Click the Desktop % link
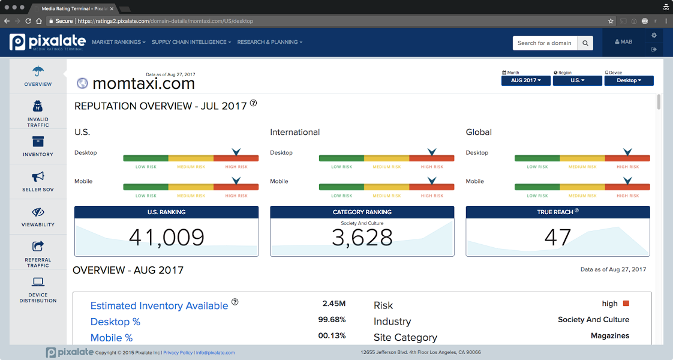The image size is (673, 360). (x=115, y=322)
